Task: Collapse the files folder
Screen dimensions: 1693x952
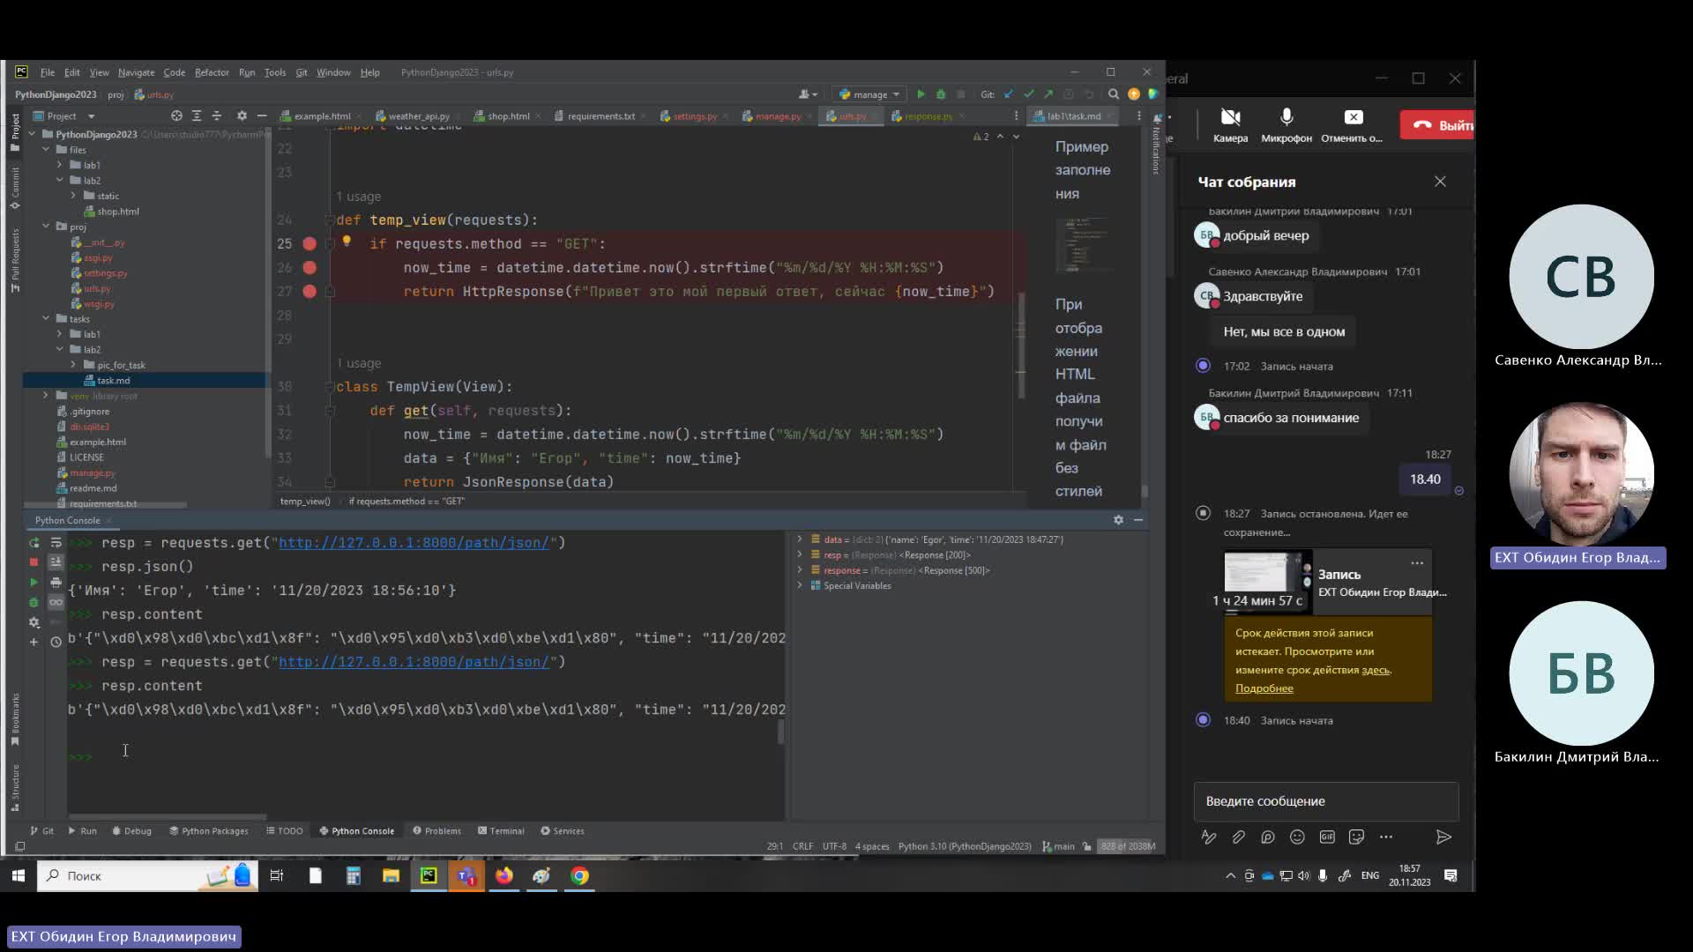Action: [46, 150]
